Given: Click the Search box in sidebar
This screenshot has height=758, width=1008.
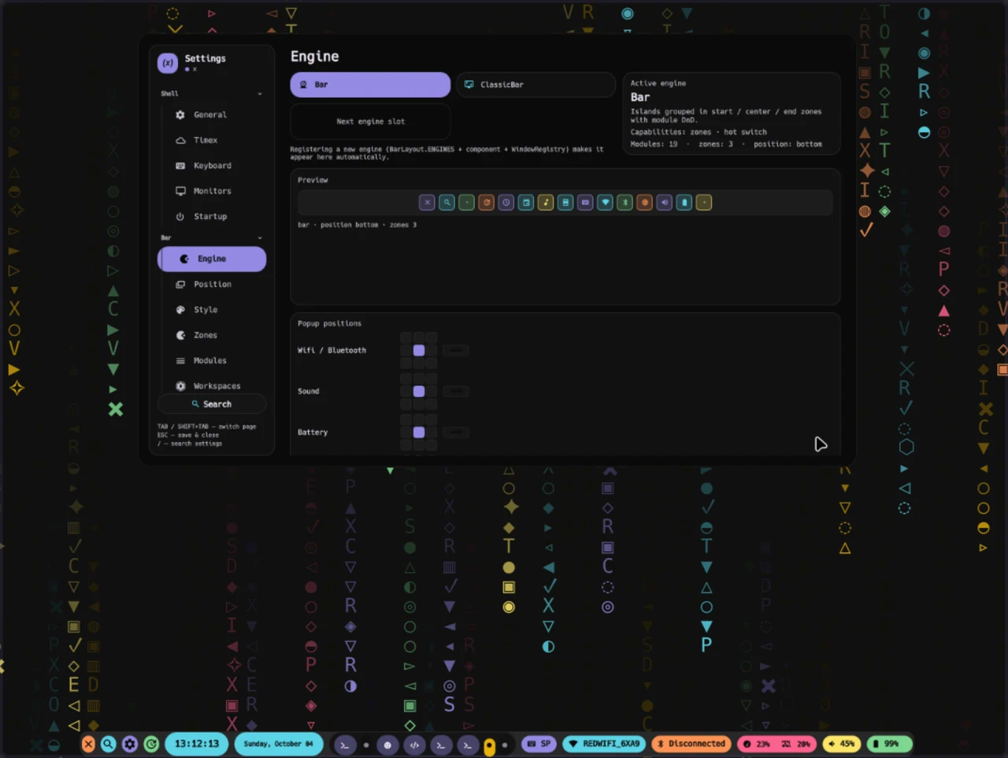Looking at the screenshot, I should (212, 404).
